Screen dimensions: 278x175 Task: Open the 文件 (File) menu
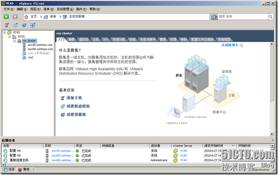(9, 9)
